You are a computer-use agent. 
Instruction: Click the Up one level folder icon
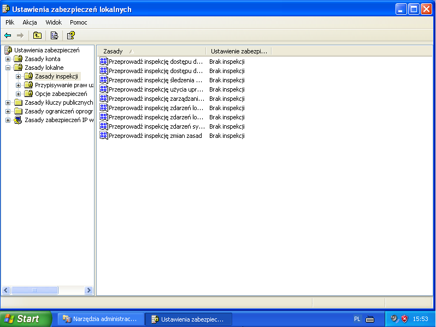tap(37, 35)
